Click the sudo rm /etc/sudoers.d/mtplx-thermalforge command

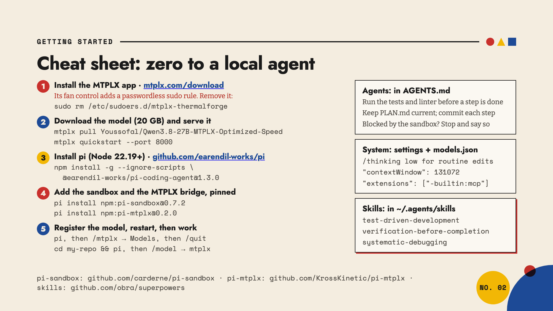point(141,107)
